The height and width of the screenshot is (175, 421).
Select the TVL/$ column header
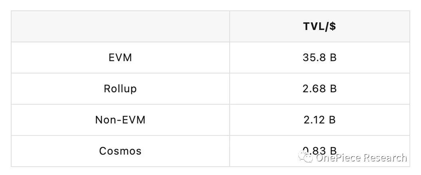coord(320,26)
